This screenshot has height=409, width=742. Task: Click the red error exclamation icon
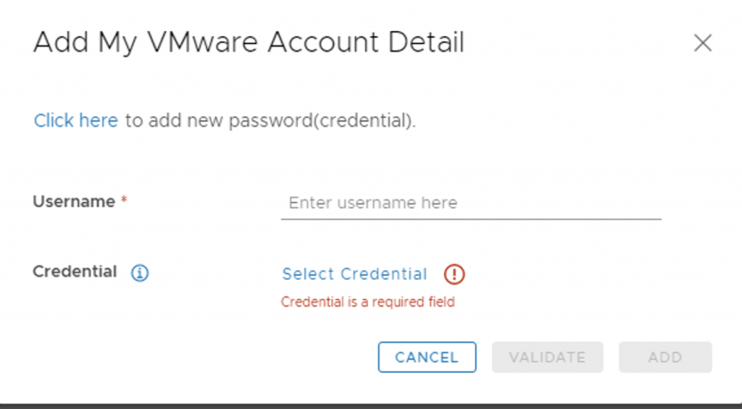454,274
